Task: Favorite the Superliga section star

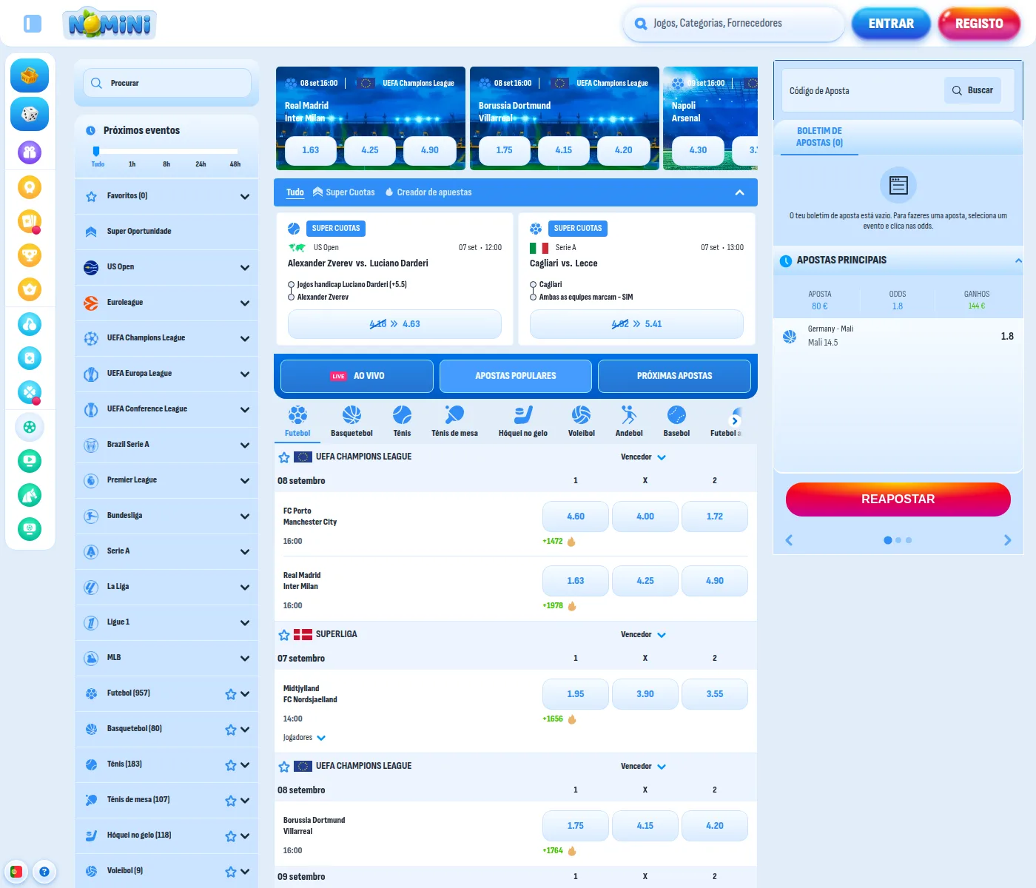Action: coord(284,635)
